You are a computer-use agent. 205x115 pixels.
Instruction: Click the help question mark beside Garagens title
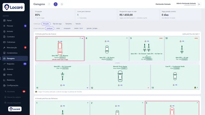point(49,4)
